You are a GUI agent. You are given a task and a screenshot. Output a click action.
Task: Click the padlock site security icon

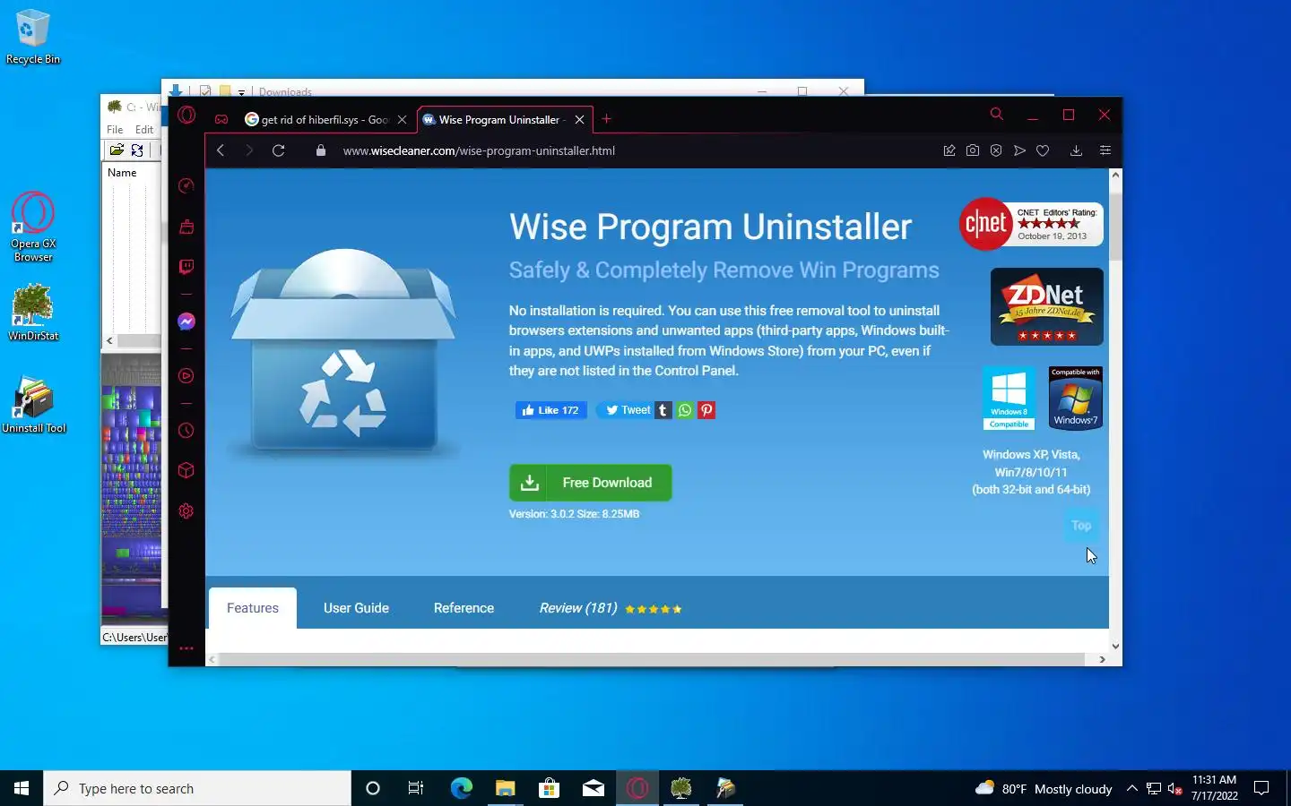[x=321, y=150]
